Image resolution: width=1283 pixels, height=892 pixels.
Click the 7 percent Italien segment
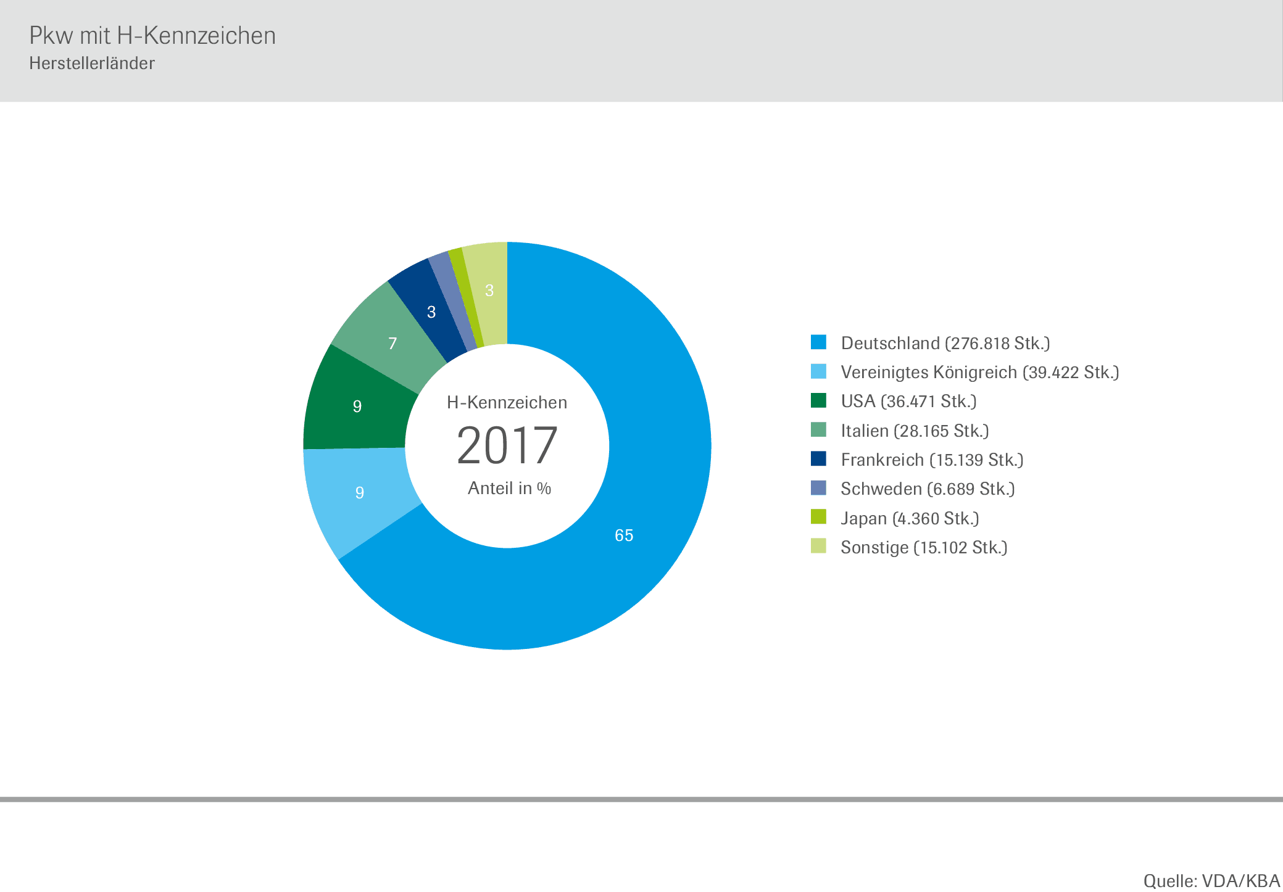pyautogui.click(x=392, y=343)
